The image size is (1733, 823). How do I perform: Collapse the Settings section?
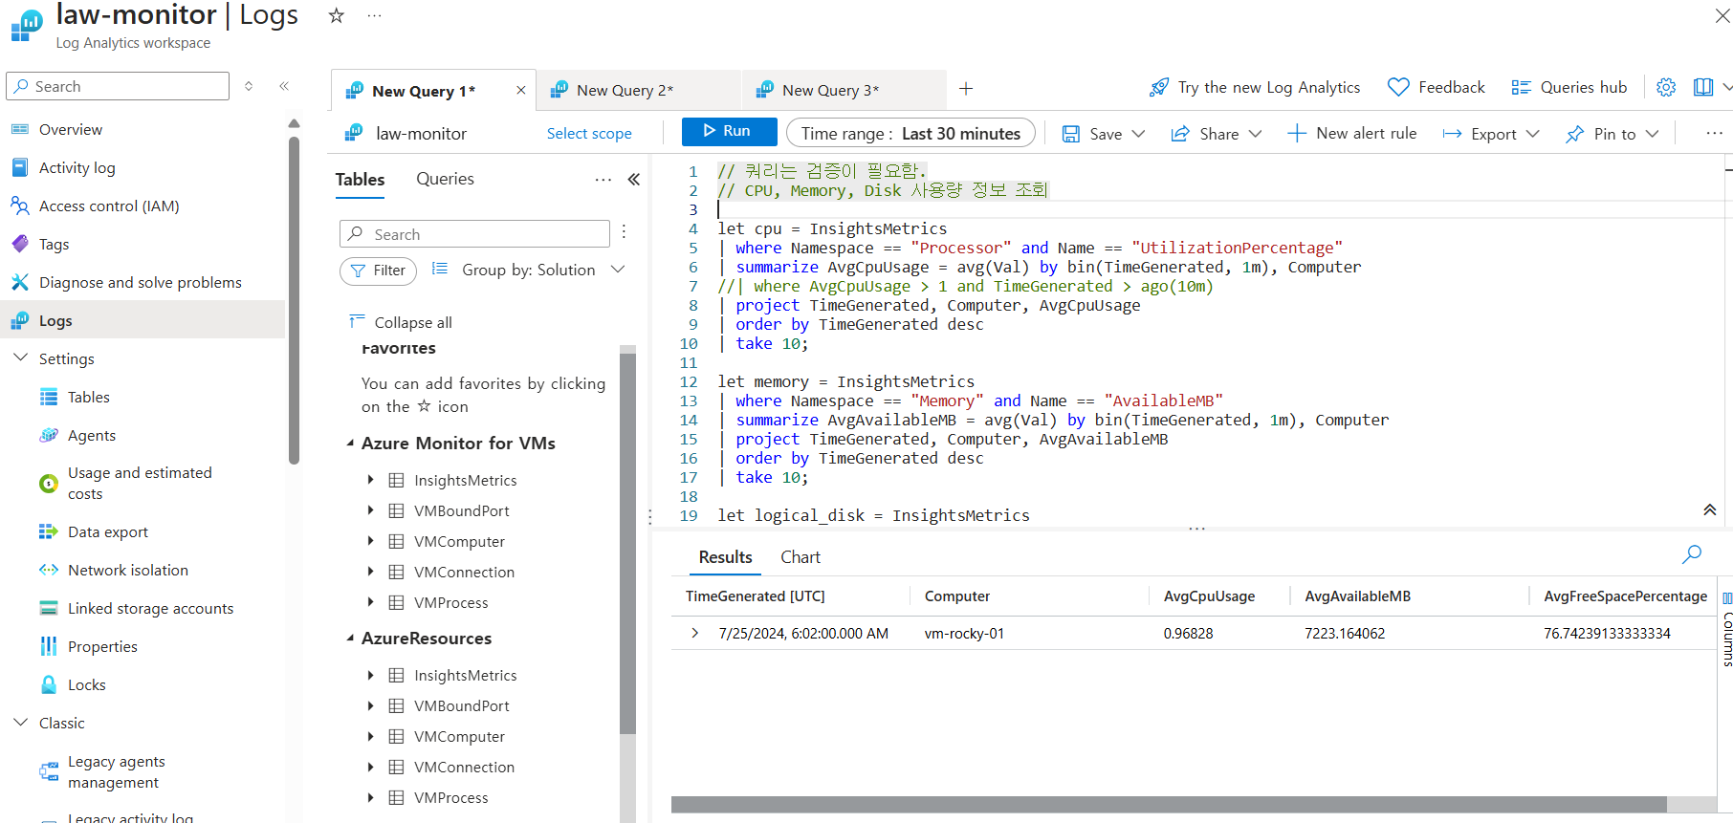coord(21,358)
